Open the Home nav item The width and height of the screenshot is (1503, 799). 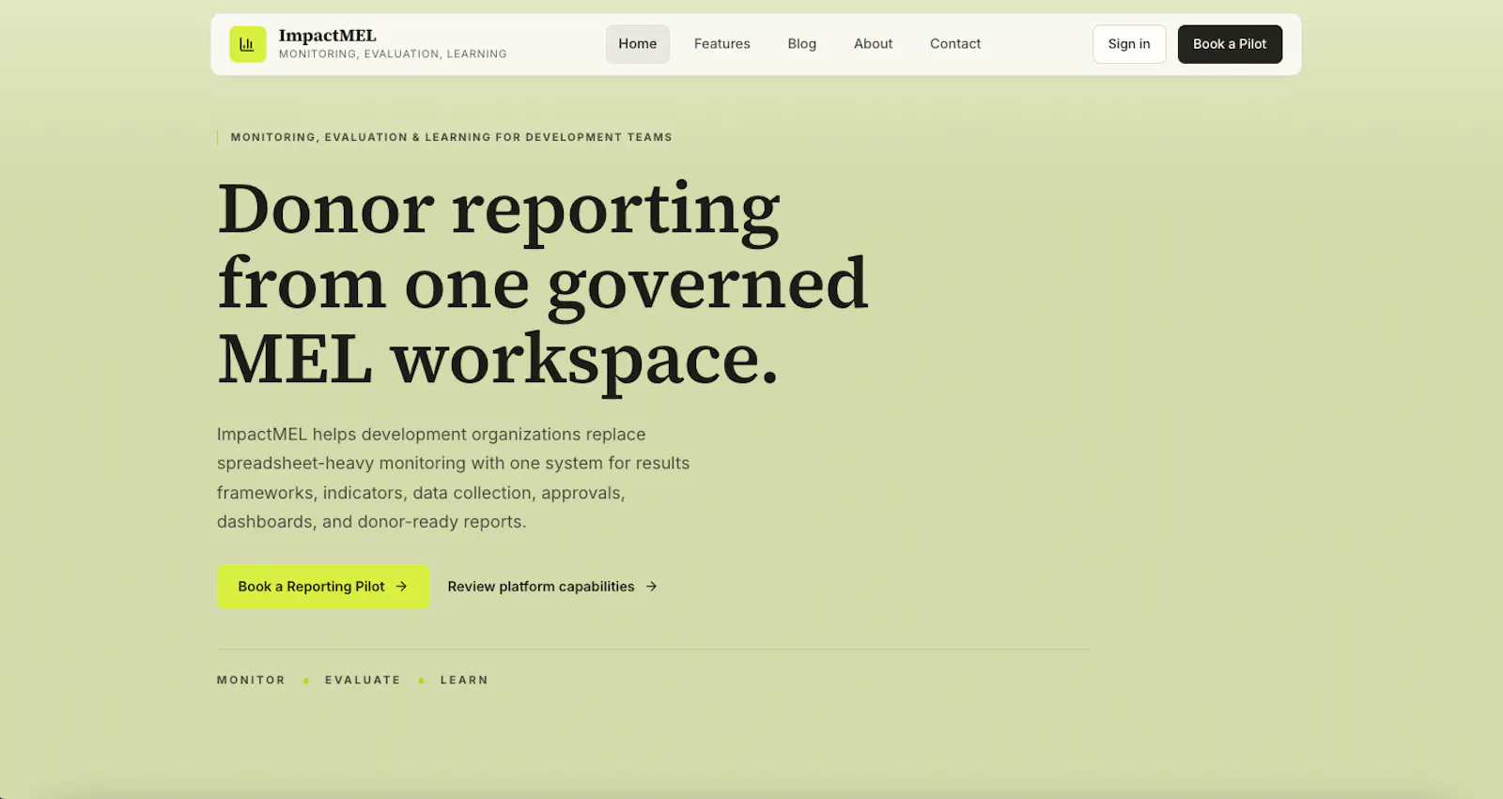(x=638, y=44)
